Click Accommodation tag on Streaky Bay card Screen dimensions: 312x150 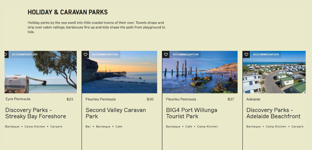(x=25, y=54)
